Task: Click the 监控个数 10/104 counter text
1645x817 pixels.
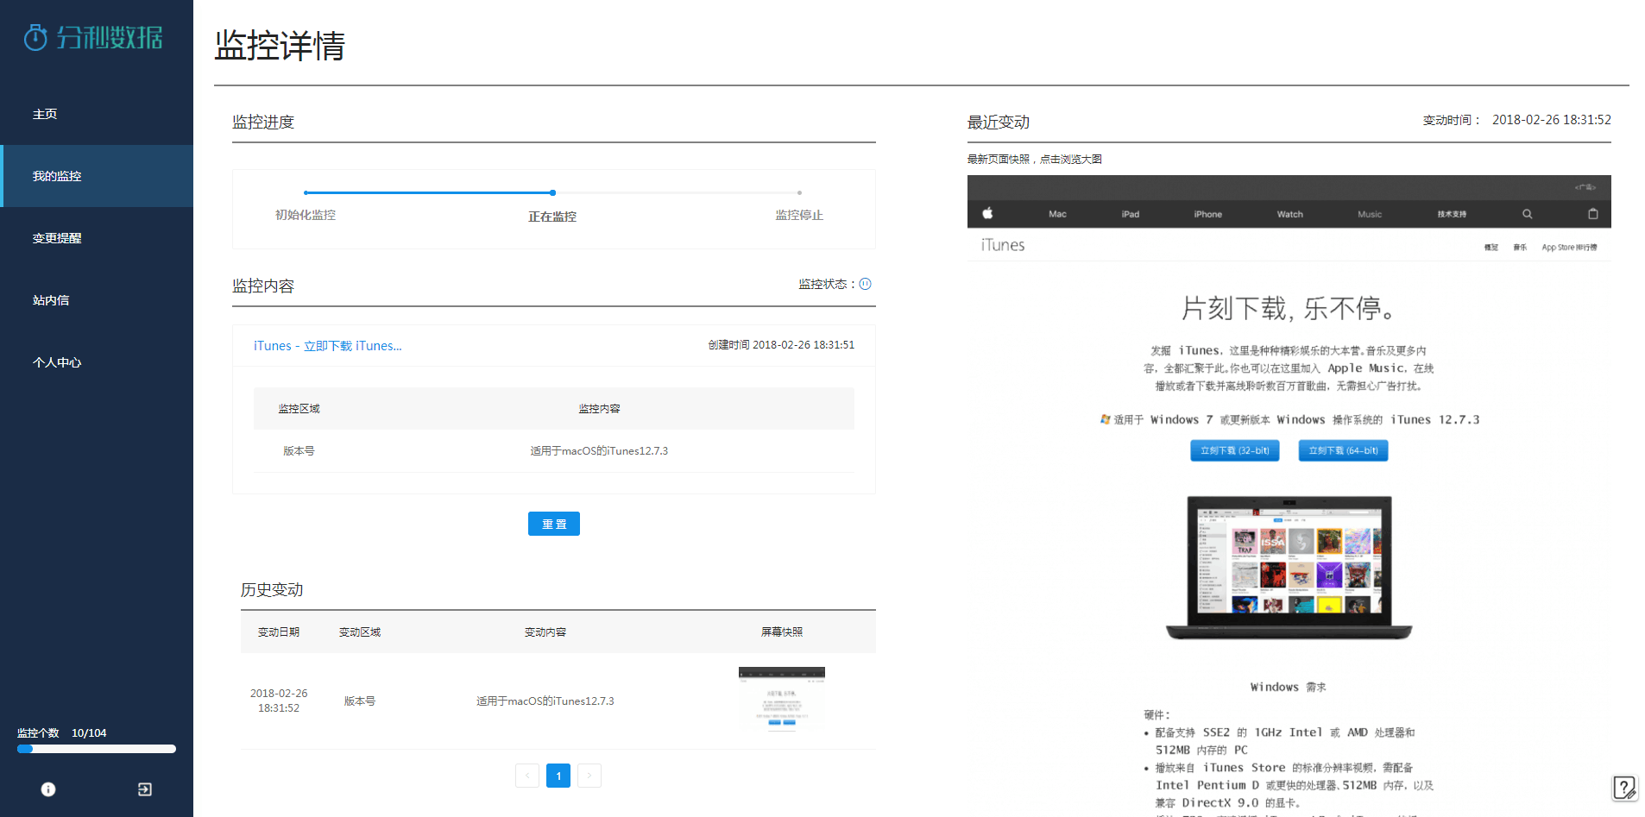Action: tap(62, 733)
